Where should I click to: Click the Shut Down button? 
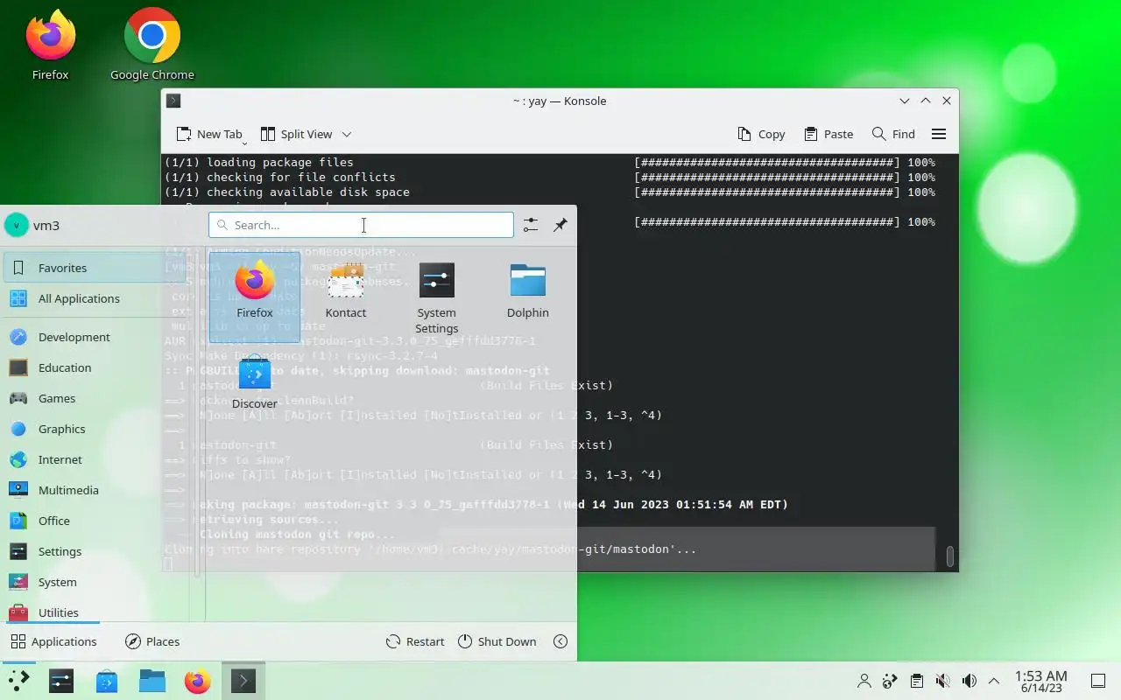[497, 641]
